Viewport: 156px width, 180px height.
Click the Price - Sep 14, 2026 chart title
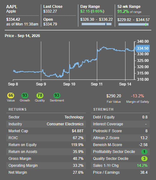click(x=22, y=36)
